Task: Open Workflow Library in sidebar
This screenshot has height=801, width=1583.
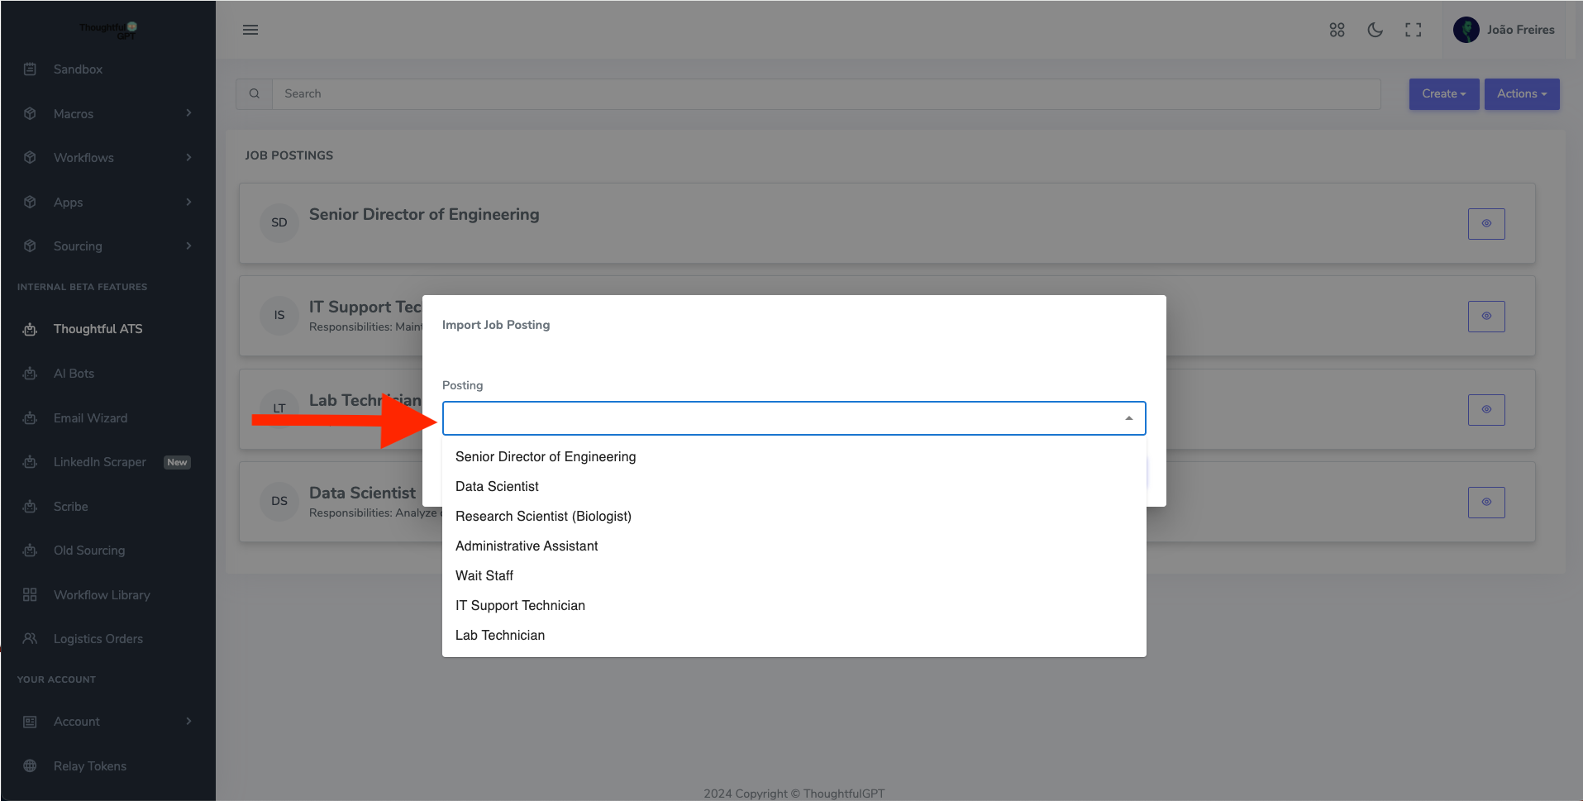Action: 102,595
